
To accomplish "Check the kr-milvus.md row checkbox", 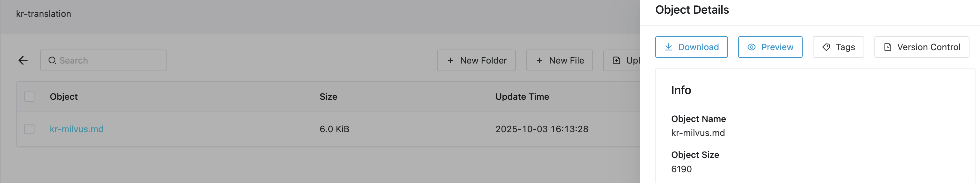I will click(x=29, y=129).
